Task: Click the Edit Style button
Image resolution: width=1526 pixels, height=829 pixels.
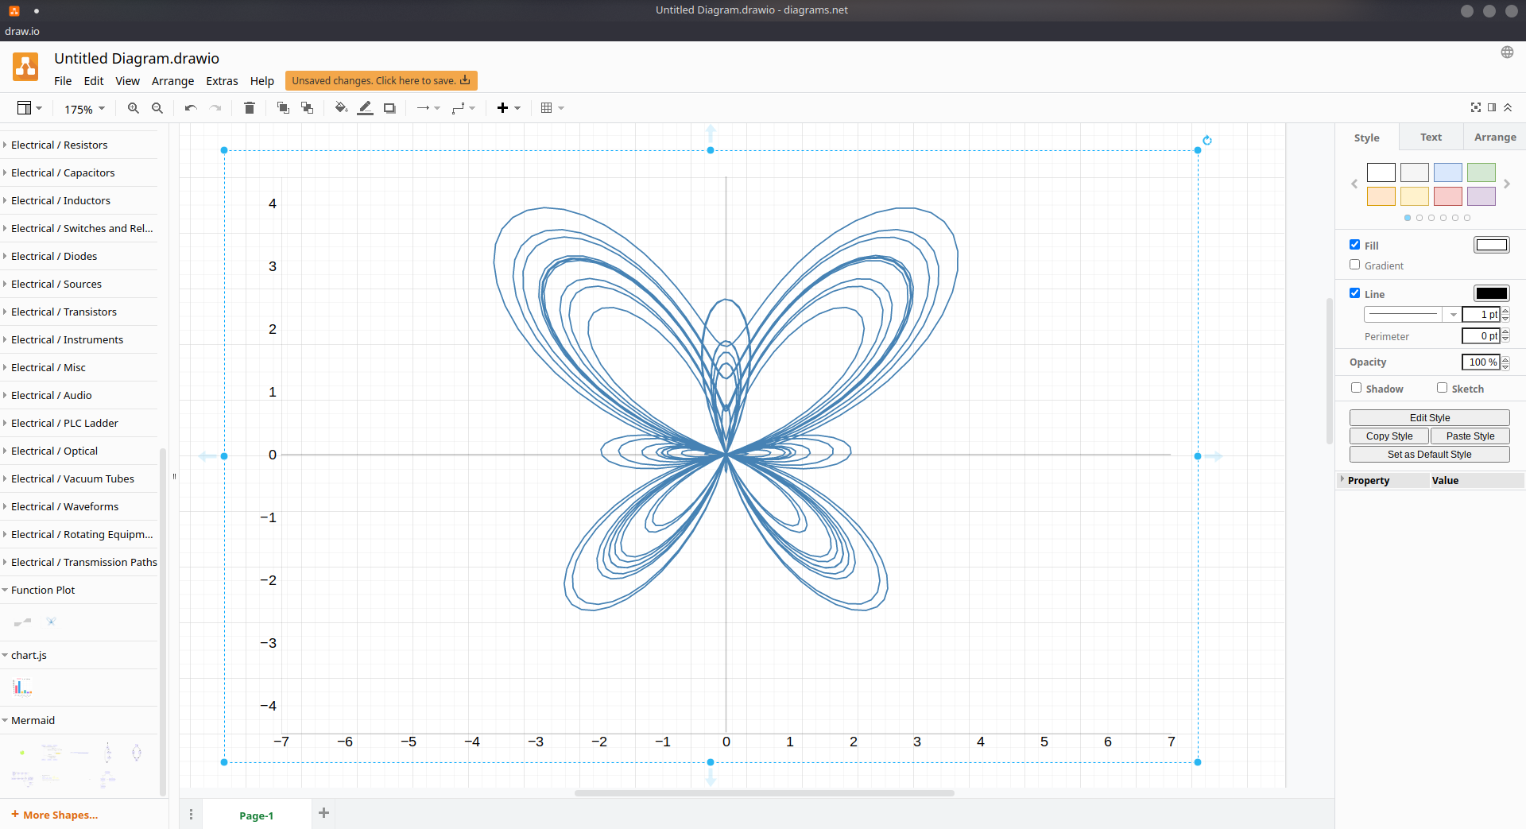Action: (1429, 418)
